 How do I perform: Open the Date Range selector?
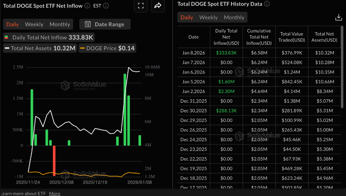pyautogui.click(x=110, y=24)
